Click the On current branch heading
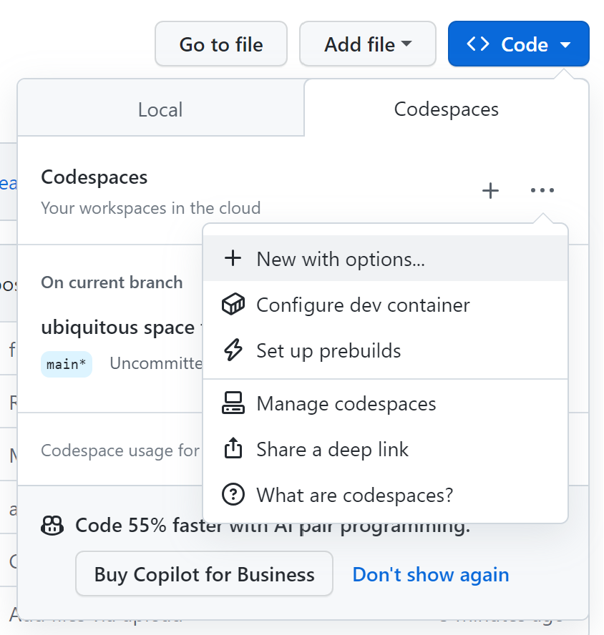 [x=112, y=282]
